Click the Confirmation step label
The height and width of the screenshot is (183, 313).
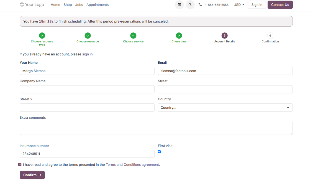pyautogui.click(x=270, y=41)
